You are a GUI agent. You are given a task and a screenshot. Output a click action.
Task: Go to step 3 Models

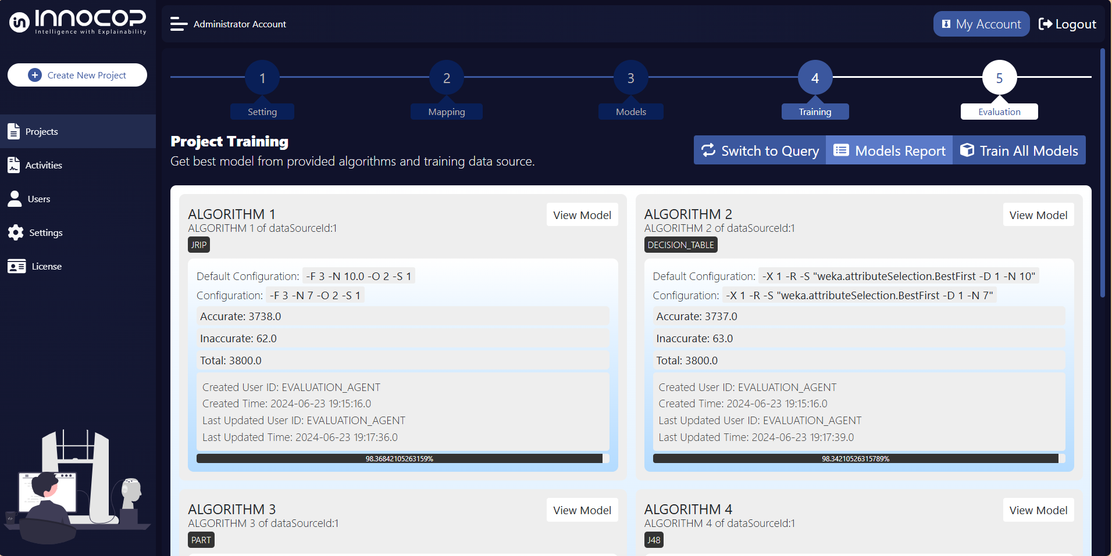tap(631, 77)
